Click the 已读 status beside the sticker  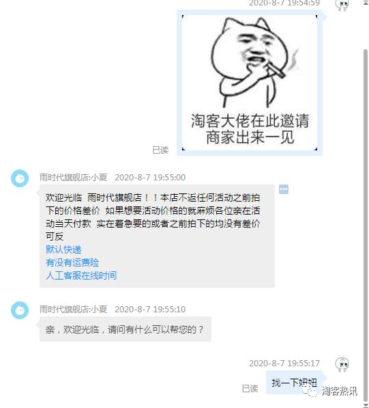(x=160, y=150)
